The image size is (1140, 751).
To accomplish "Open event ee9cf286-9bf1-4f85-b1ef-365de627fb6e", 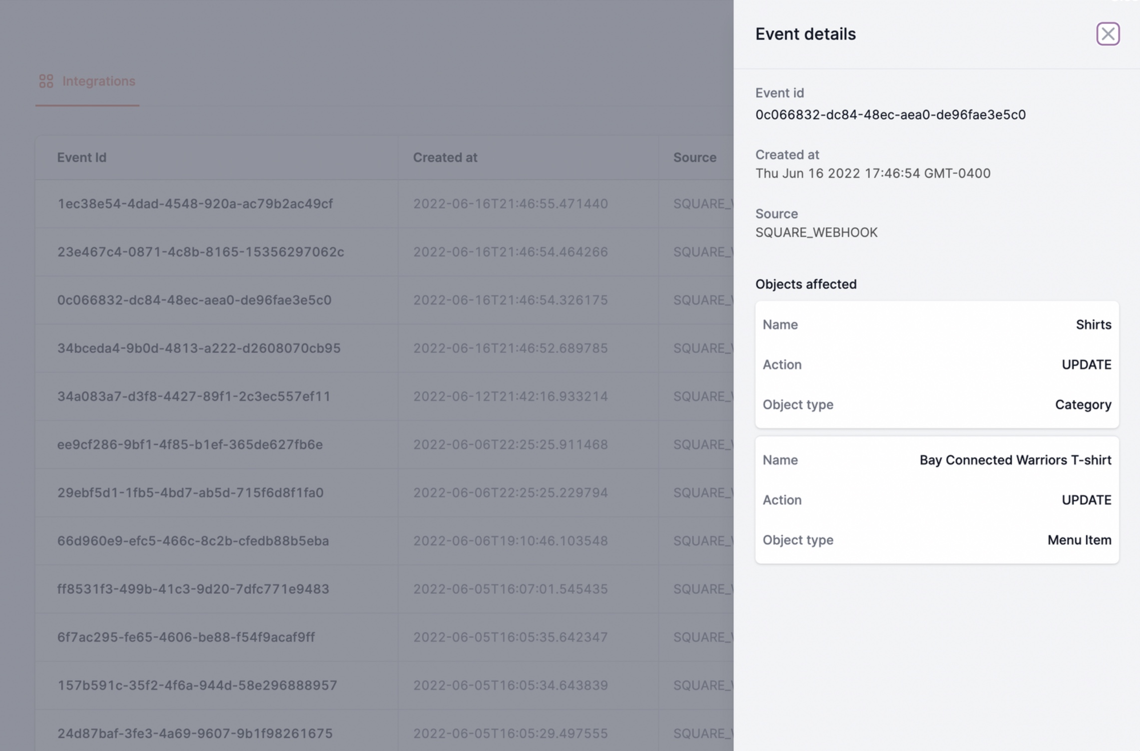I will (190, 444).
